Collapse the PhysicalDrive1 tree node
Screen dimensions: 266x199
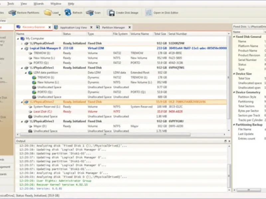22,68
